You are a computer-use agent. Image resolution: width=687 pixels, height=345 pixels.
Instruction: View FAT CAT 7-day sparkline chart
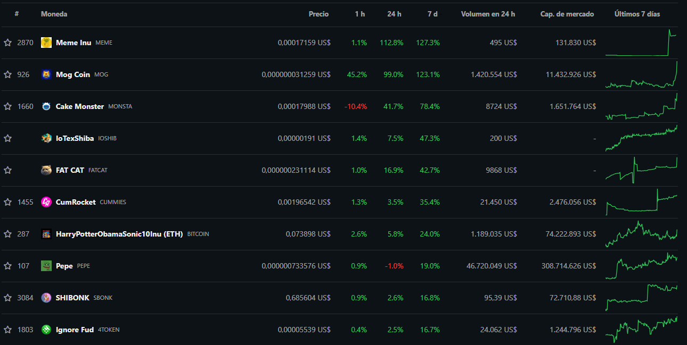[x=641, y=170]
